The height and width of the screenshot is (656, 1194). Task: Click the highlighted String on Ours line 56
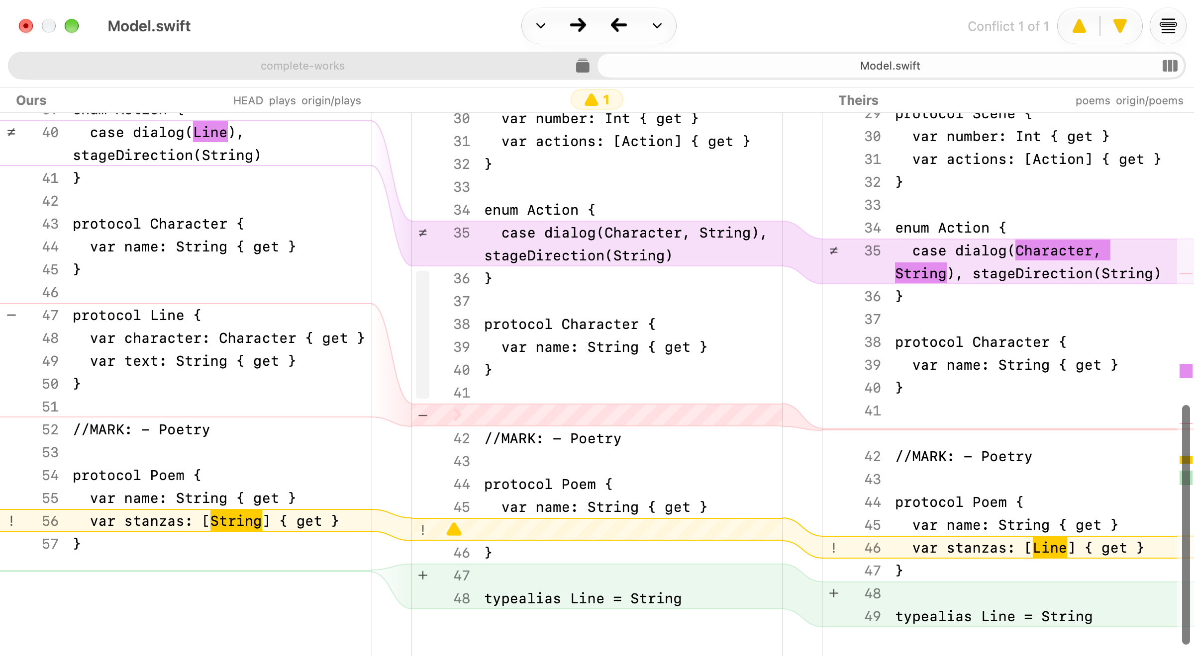[x=236, y=521]
